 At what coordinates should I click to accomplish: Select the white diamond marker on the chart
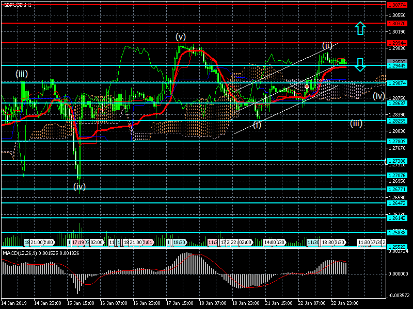click(307, 87)
